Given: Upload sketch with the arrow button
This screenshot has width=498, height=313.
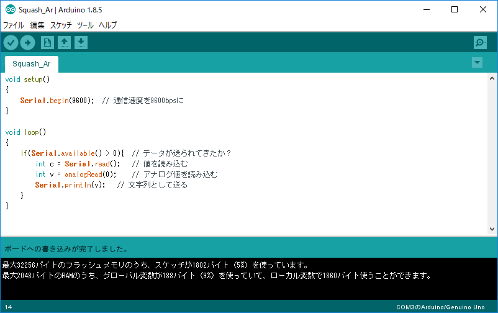Looking at the screenshot, I should [x=27, y=43].
